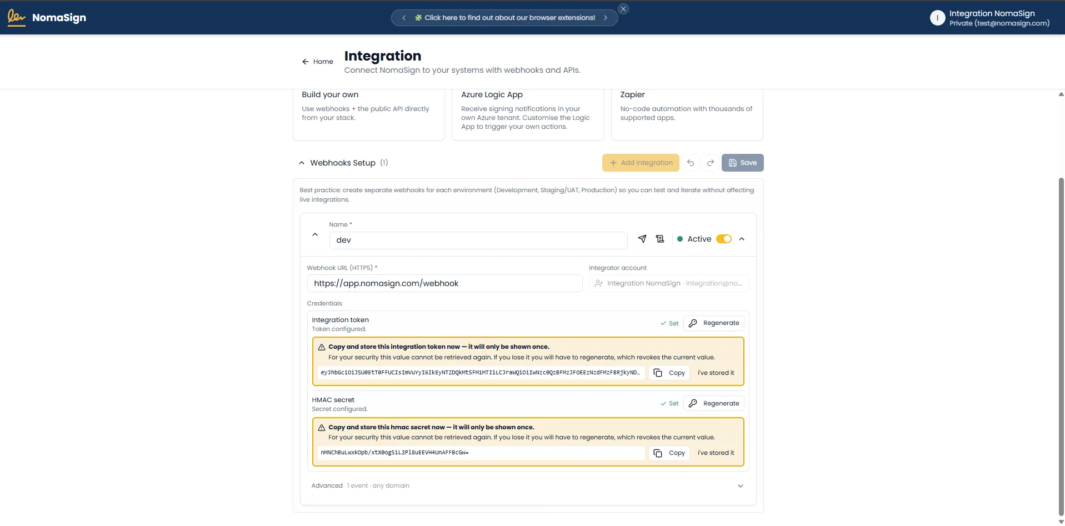Collapse the dev webhook using the left chevron

(x=315, y=235)
